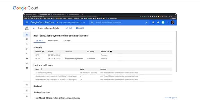This screenshot has height=112, width=200.
Task: Click the Certificate column header
Action: 68,52
